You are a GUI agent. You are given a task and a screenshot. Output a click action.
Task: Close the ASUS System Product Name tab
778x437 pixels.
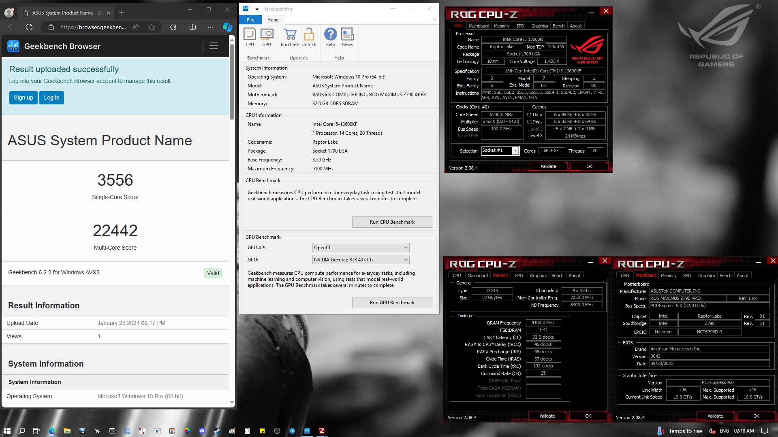[x=108, y=13]
